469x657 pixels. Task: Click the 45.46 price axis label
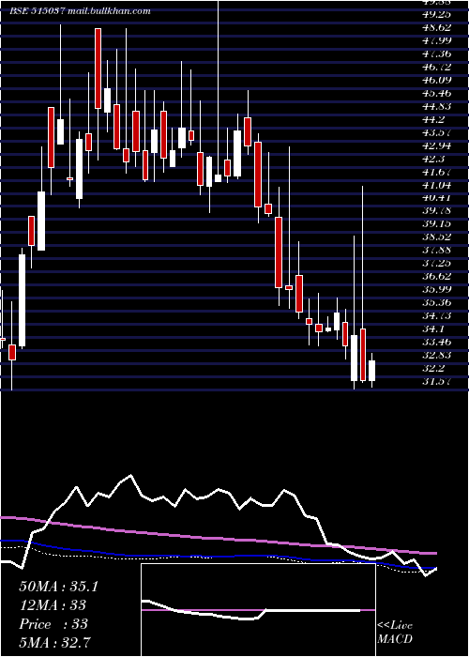click(x=436, y=93)
